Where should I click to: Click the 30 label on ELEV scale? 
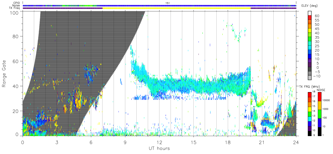click(317, 42)
